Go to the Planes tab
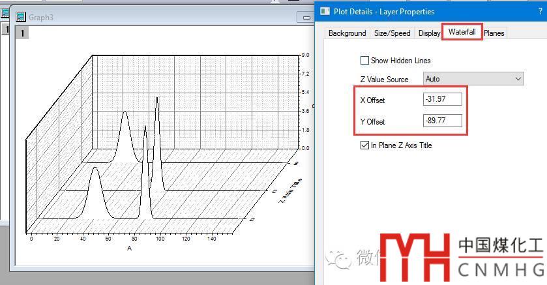This screenshot has width=547, height=285. [494, 33]
